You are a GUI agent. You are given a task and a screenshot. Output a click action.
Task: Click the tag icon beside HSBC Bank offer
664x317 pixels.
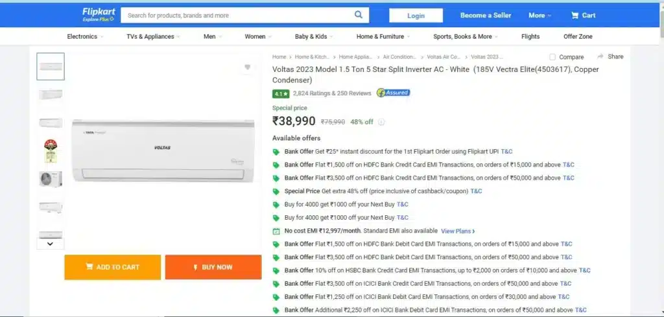pyautogui.click(x=276, y=270)
